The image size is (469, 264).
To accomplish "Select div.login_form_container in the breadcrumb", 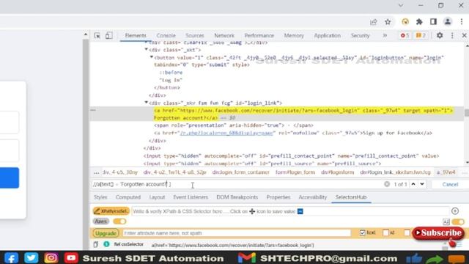I will click(241, 172).
